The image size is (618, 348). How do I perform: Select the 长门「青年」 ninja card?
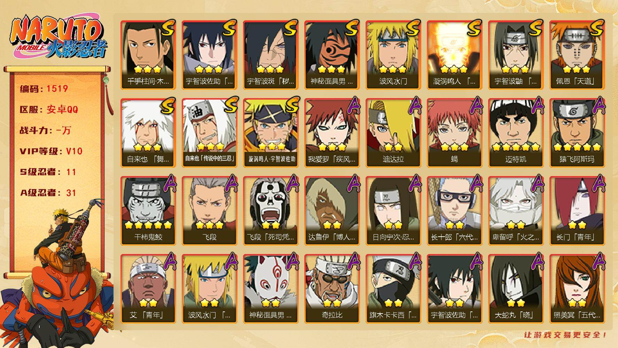[x=577, y=211]
